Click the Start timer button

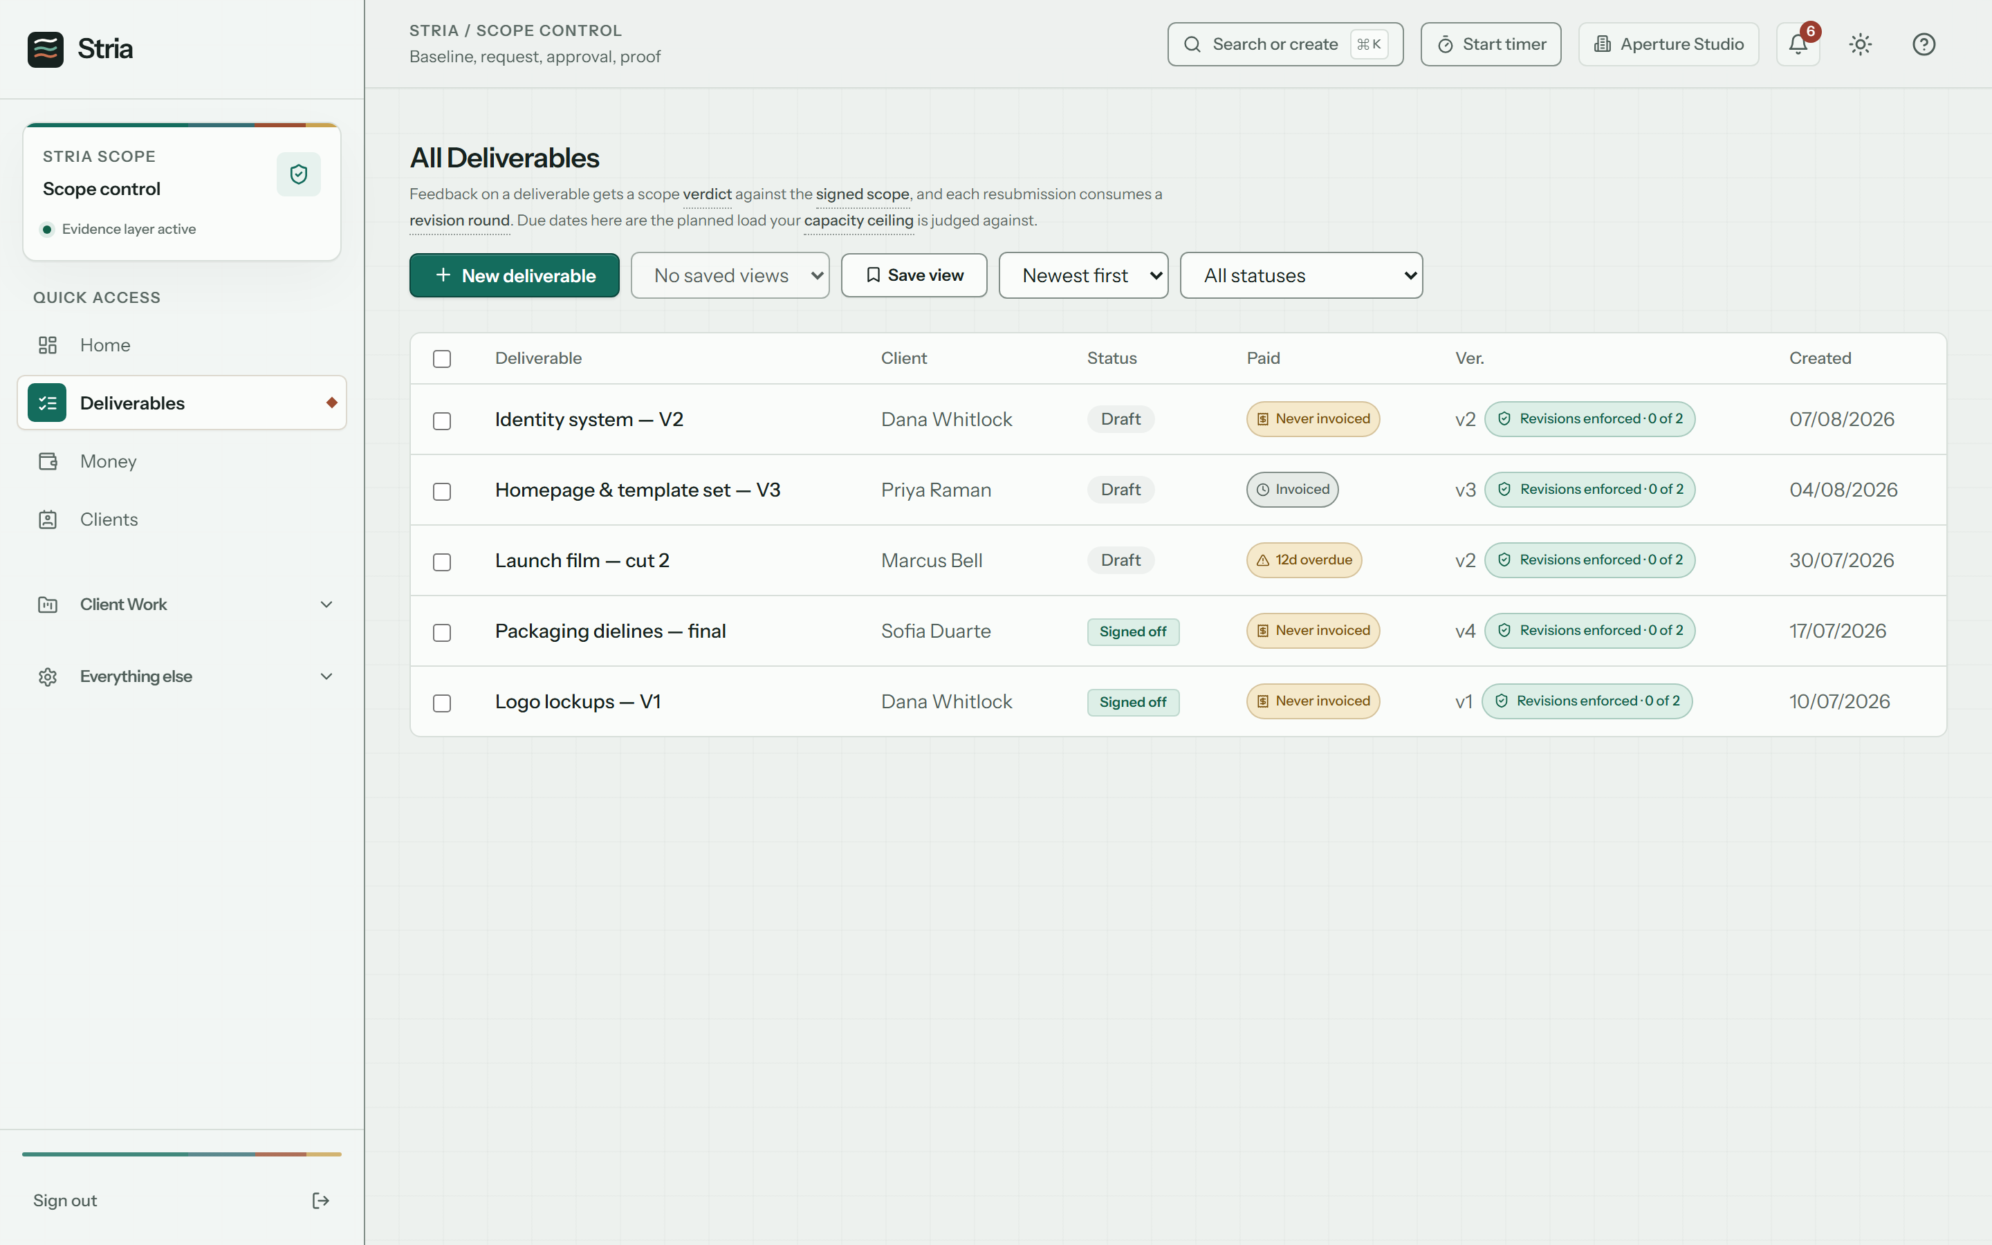1491,44
